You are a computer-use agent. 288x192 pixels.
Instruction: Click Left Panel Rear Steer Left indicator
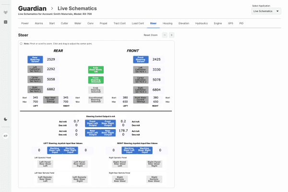pyautogui.click(x=46, y=164)
